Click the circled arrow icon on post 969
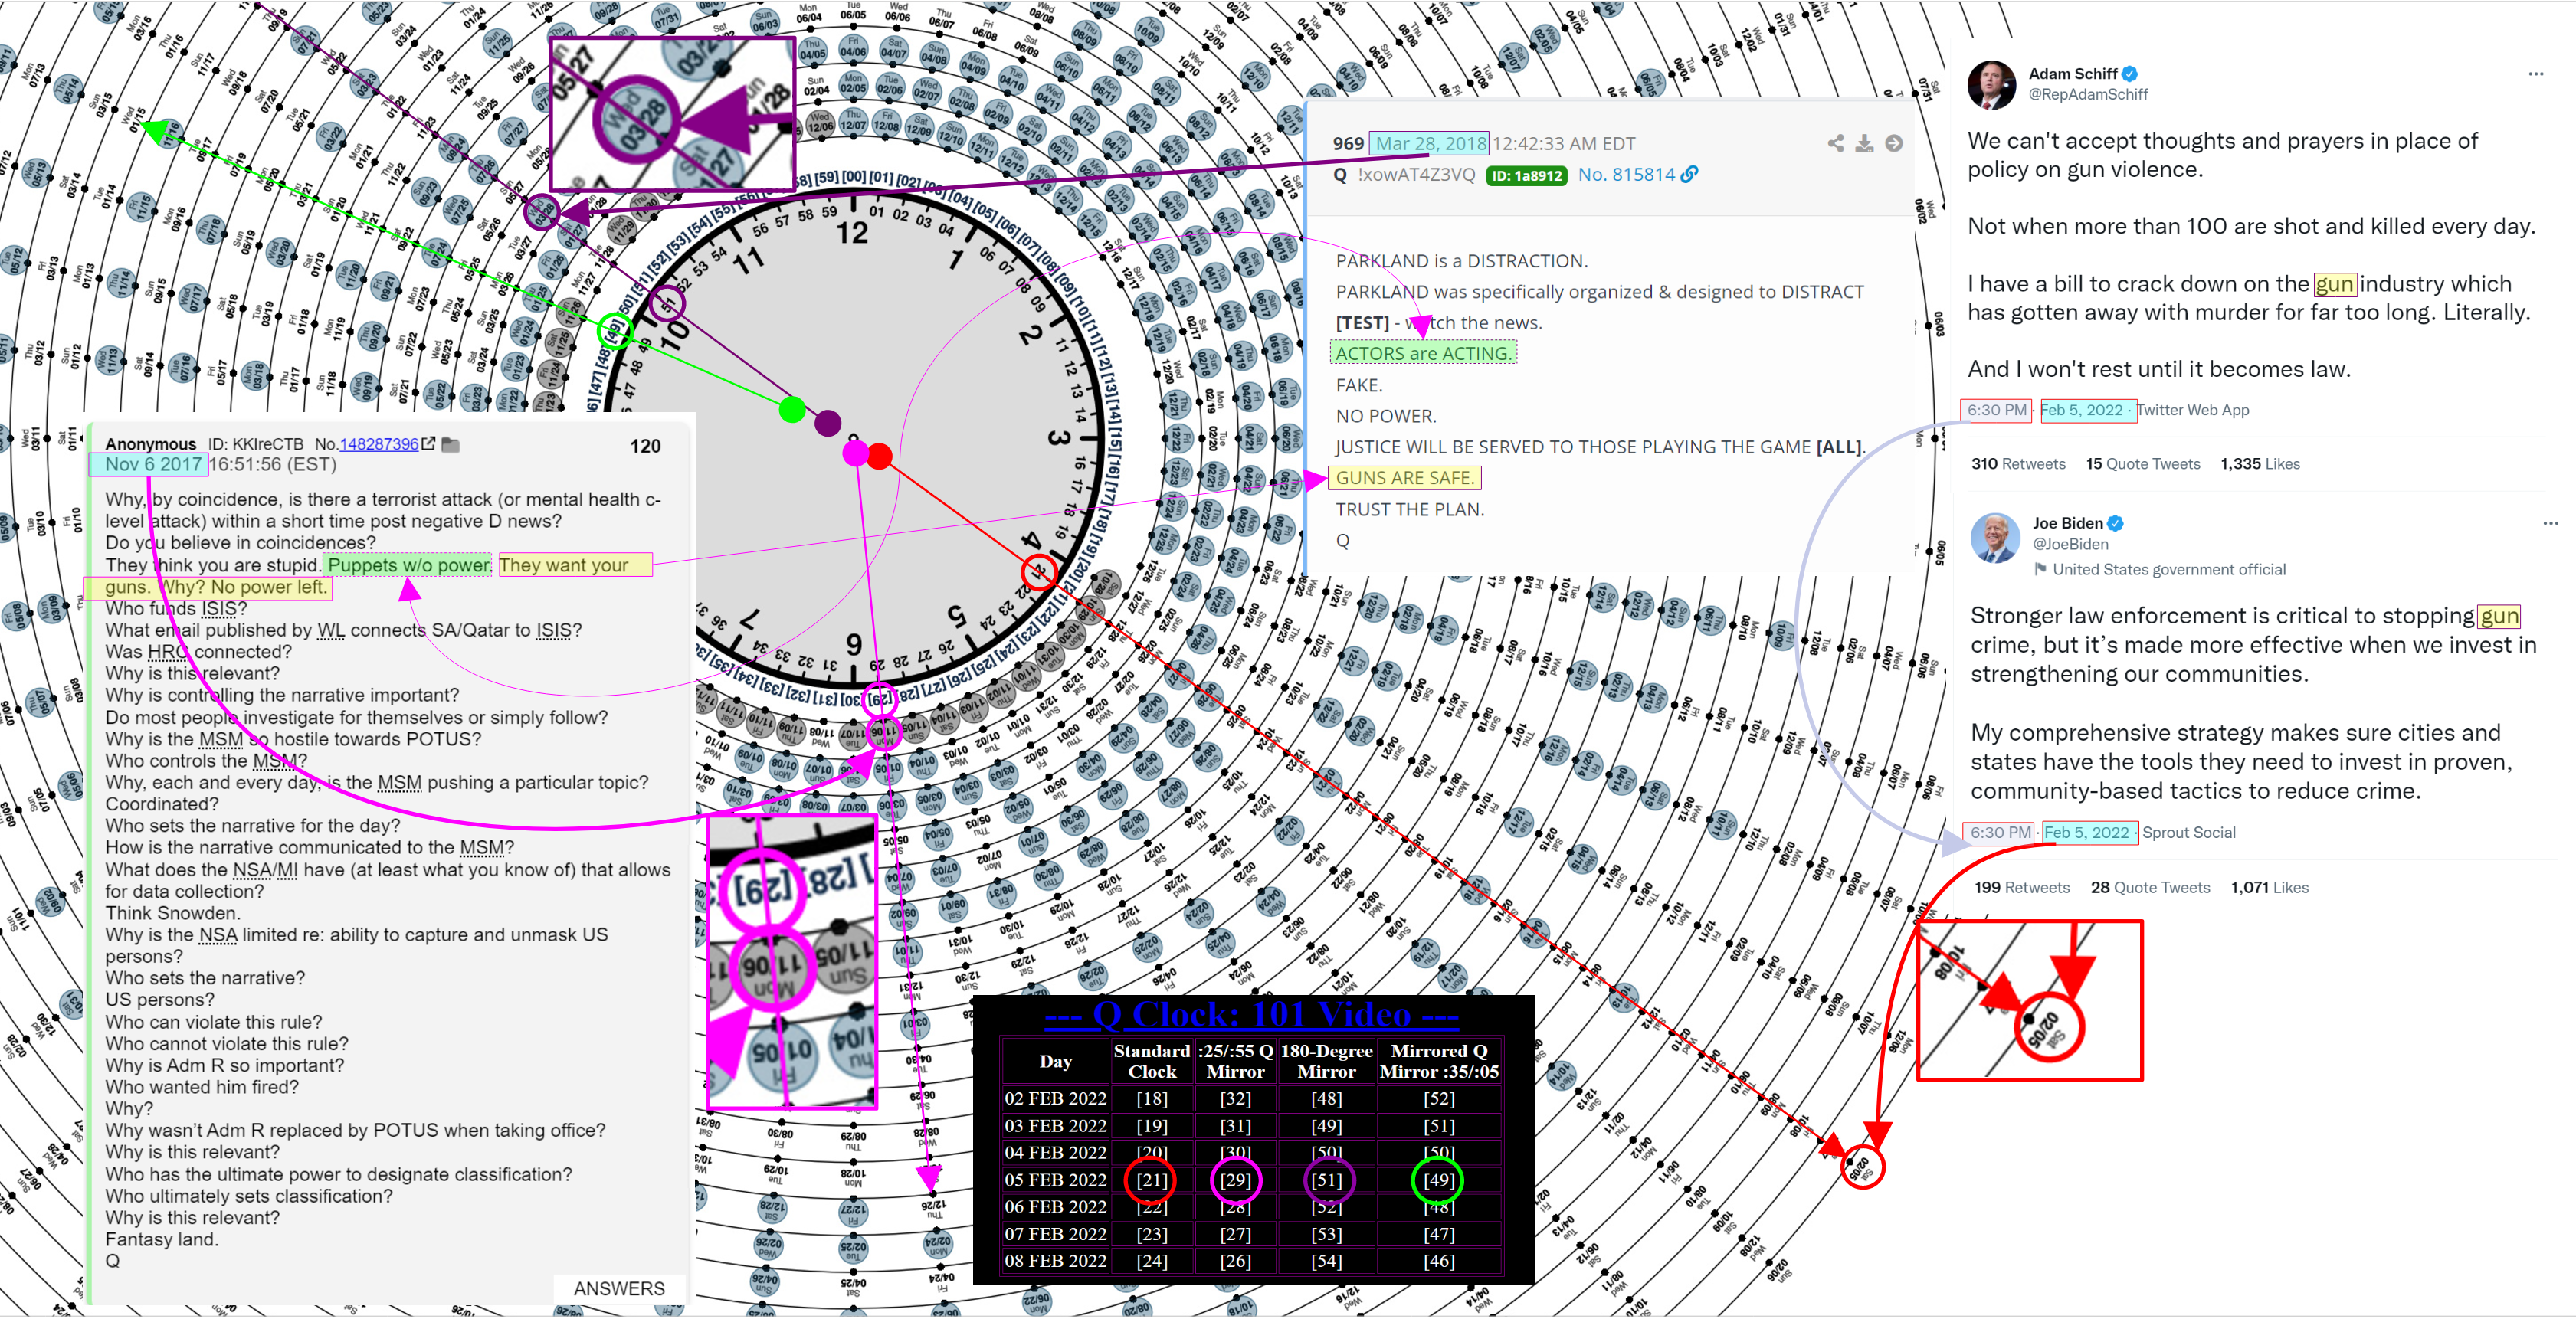 pos(1894,143)
